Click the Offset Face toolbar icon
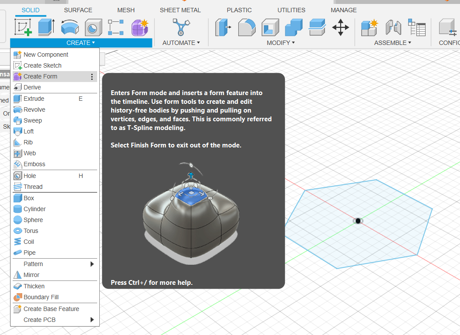The image size is (460, 335). tap(317, 27)
